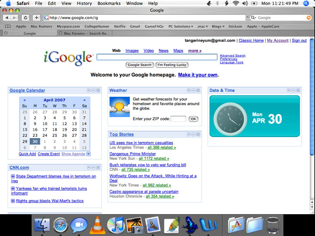Open Spotlight search in menu bar
Viewport: 315px width, 236px height.
pyautogui.click(x=306, y=3)
